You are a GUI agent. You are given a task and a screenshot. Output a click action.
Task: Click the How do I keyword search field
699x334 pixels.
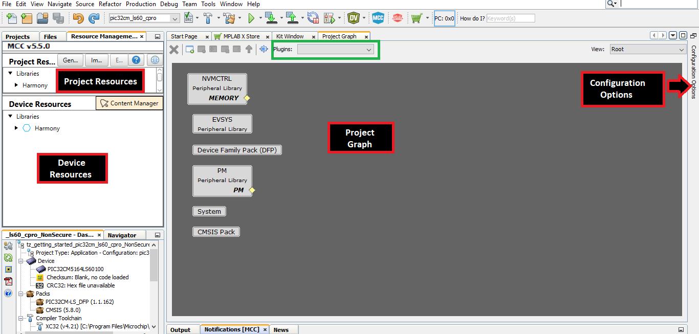point(510,18)
